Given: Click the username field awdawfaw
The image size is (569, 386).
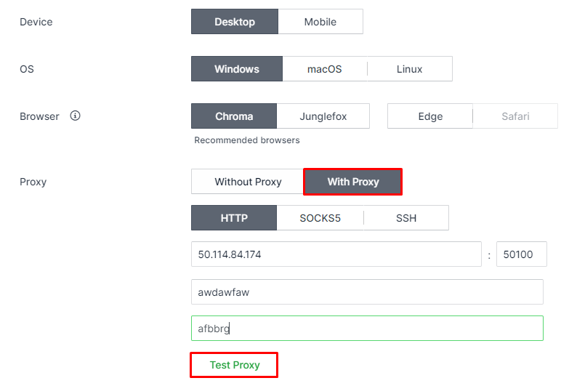Looking at the screenshot, I should pos(367,292).
